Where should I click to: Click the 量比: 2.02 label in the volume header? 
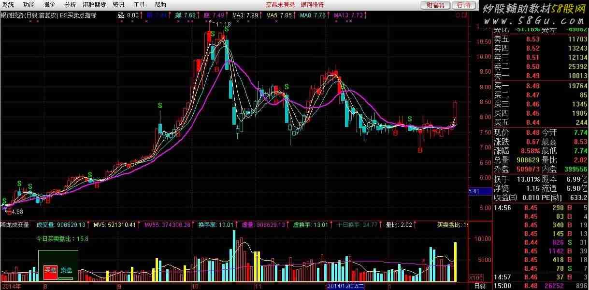[399, 224]
